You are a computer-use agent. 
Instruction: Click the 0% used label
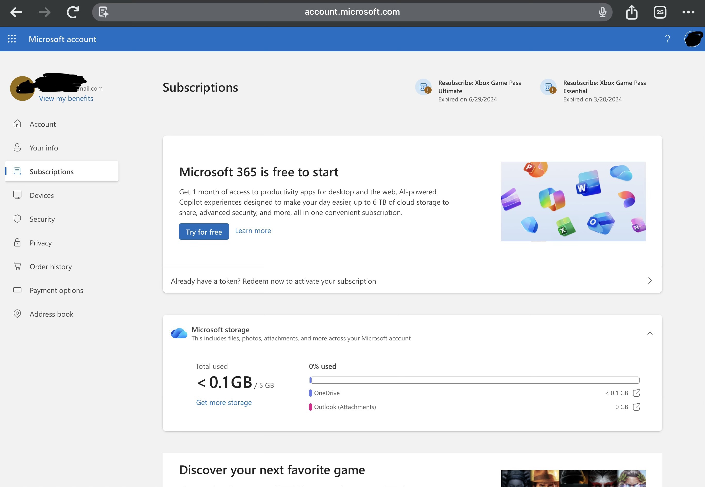323,366
